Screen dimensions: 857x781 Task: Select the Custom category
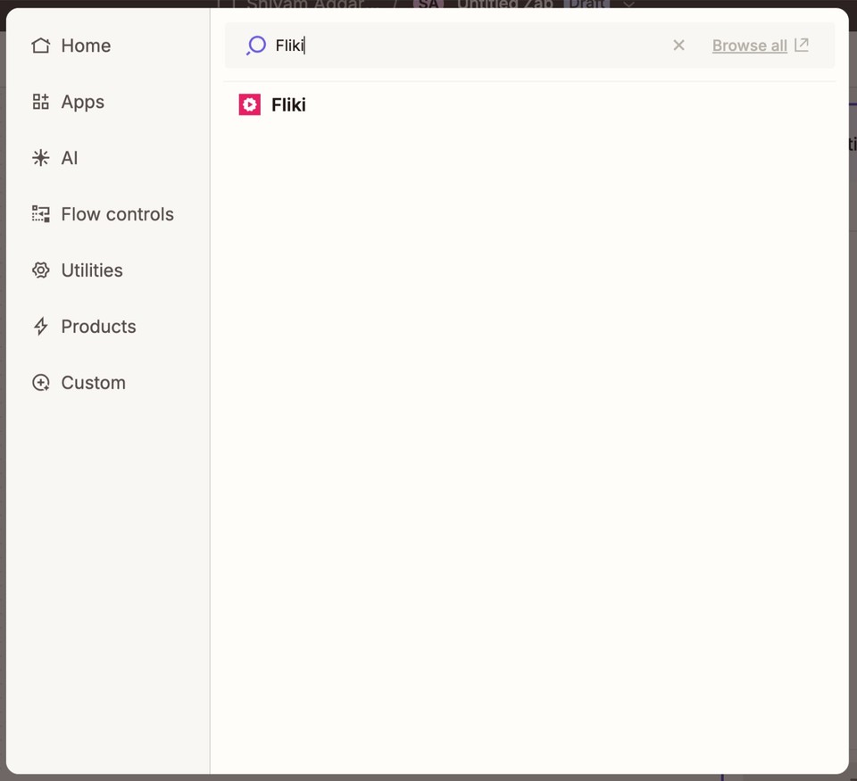click(x=79, y=383)
